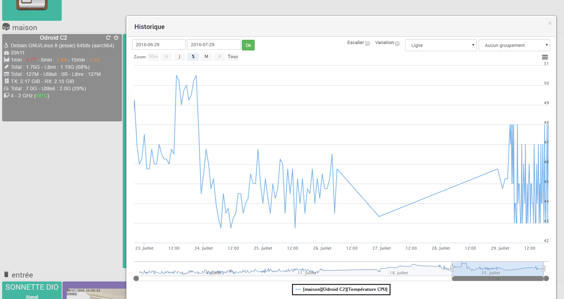The width and height of the screenshot is (564, 299).
Task: Click the memory icon beside Total 1.76G
Action: click(x=6, y=67)
